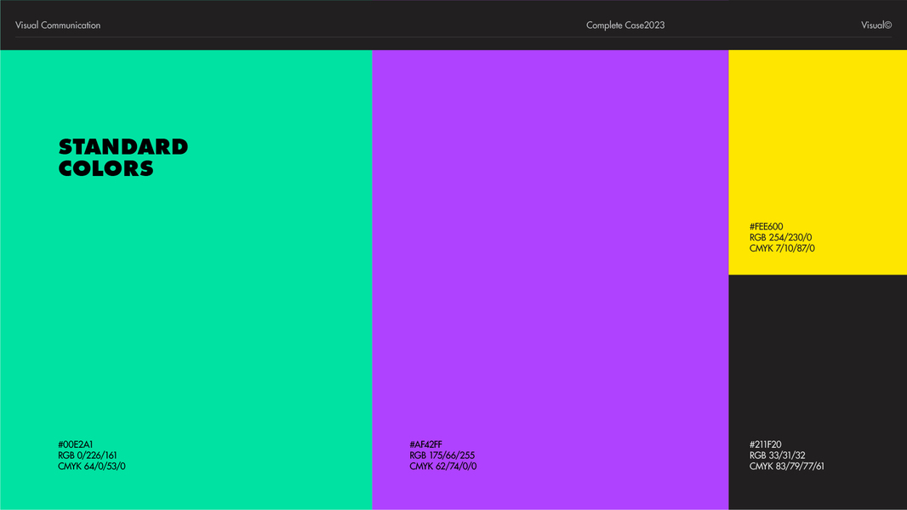Select the 'RGB 175/66/255' value
The width and height of the screenshot is (907, 510).
coord(442,455)
